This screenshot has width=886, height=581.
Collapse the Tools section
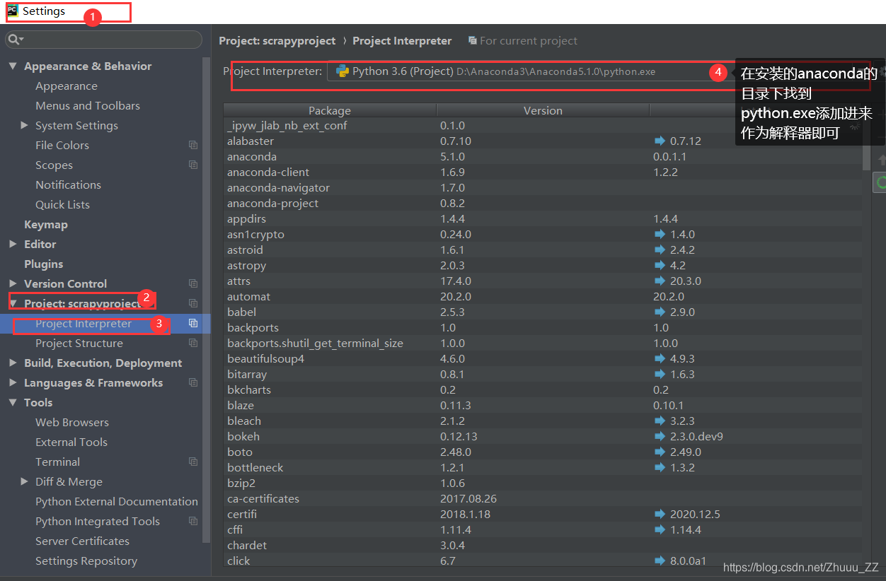(x=13, y=402)
